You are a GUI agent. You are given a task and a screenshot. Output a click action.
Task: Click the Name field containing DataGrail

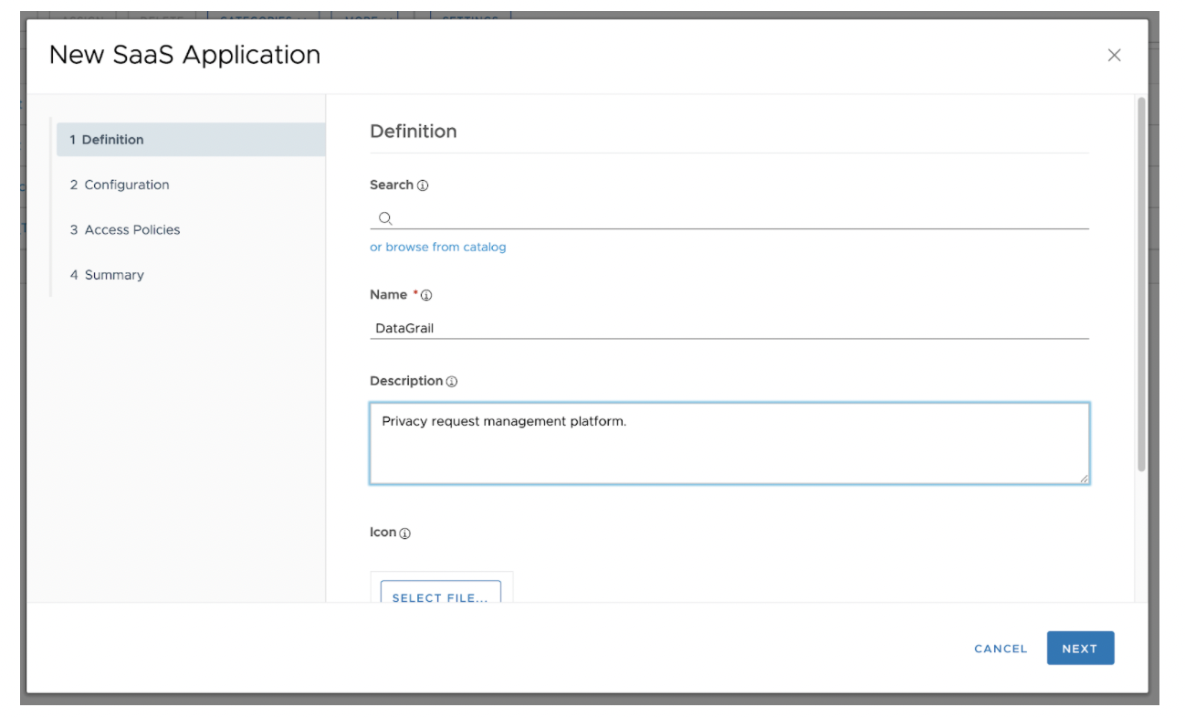(x=729, y=328)
